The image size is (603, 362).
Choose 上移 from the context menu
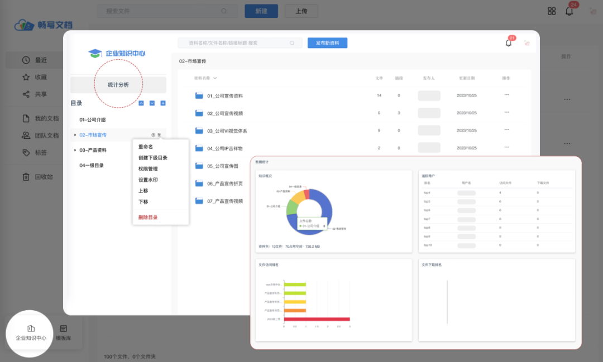point(143,191)
